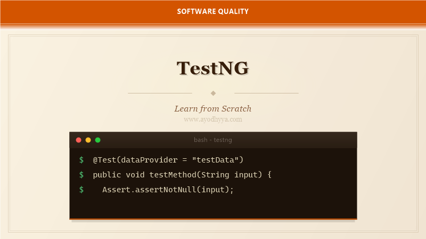Click the 'bash - testng' terminal title

(212, 140)
